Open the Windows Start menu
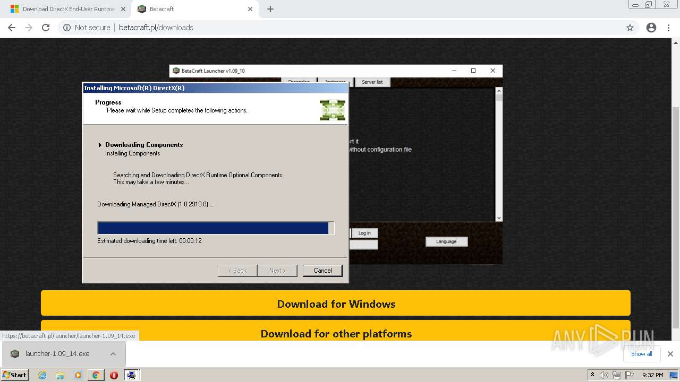 point(15,375)
